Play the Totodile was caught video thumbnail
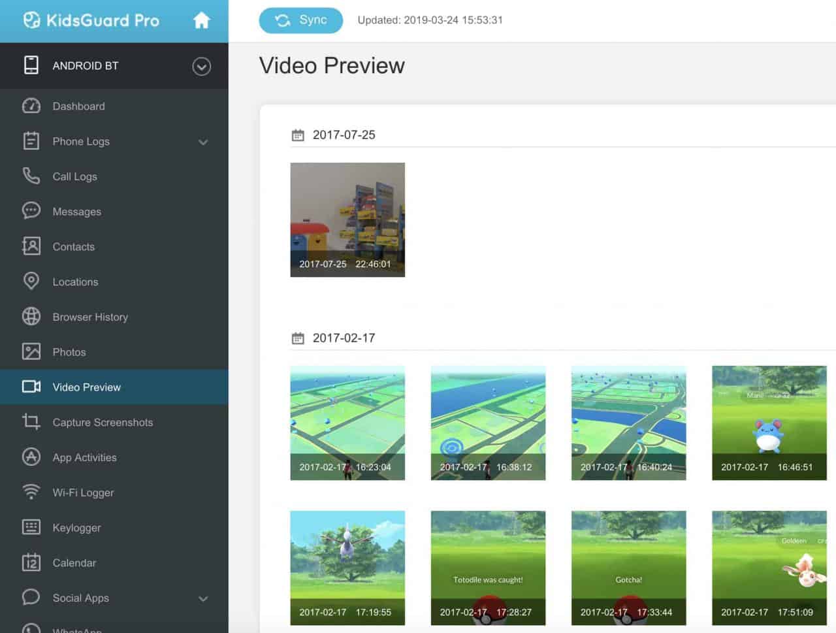Screen dimensions: 836x633 (x=488, y=568)
